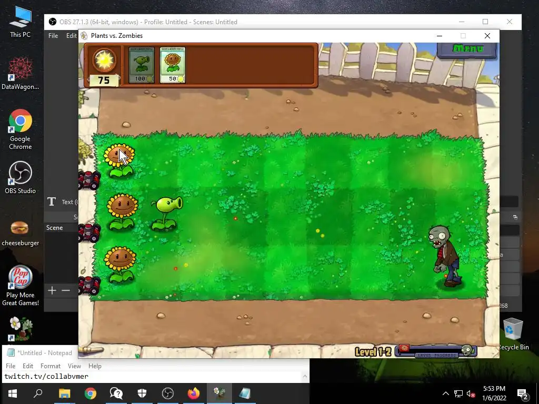Image resolution: width=539 pixels, height=404 pixels.
Task: Open OBS Studio desktop shortcut
Action: [x=21, y=178]
